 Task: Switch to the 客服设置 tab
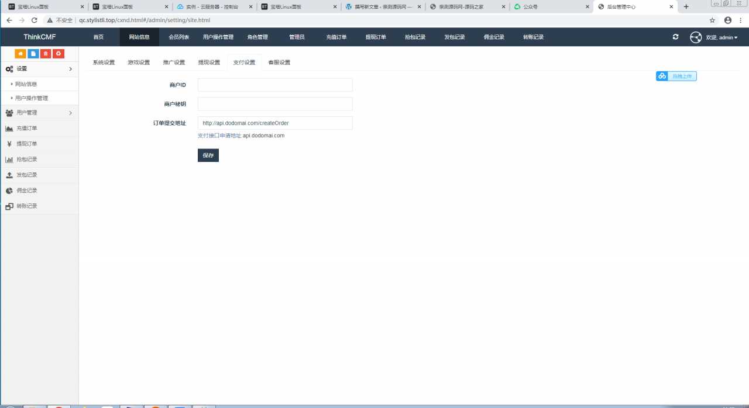tap(279, 63)
